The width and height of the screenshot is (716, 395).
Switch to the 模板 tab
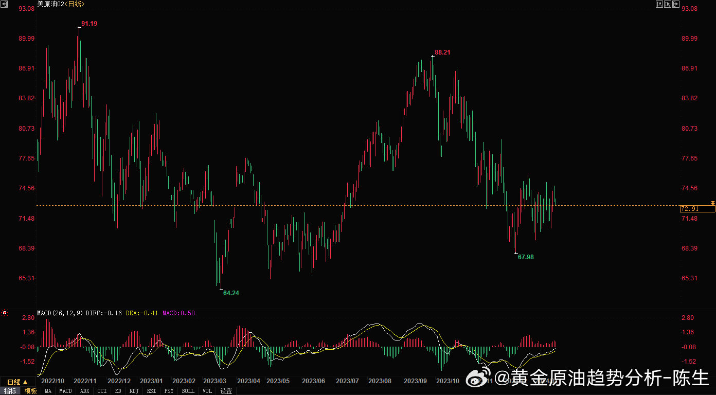point(30,391)
